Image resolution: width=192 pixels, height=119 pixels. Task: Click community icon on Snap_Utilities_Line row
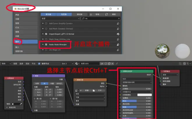[x=118, y=39]
